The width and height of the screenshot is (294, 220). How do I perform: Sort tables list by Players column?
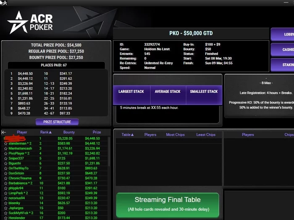150,135
